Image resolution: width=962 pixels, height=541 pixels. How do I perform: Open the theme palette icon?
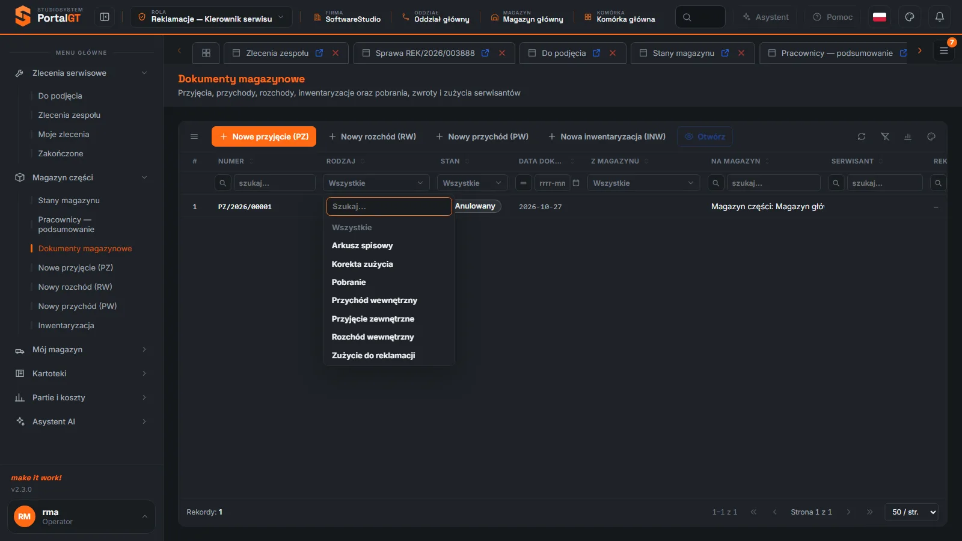point(910,17)
